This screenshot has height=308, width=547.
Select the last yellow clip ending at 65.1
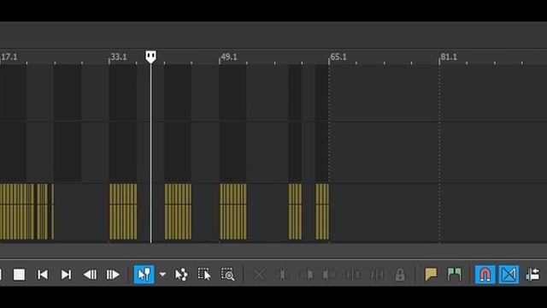click(x=322, y=211)
